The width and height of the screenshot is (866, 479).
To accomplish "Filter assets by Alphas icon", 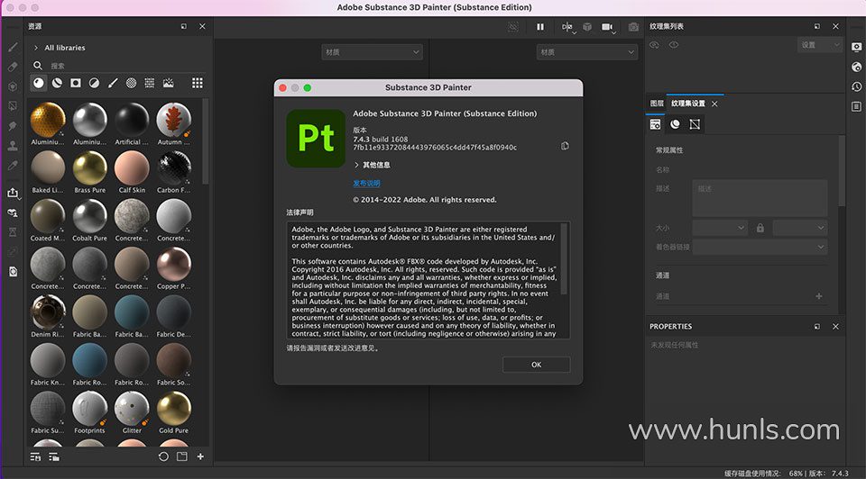I will click(x=132, y=83).
